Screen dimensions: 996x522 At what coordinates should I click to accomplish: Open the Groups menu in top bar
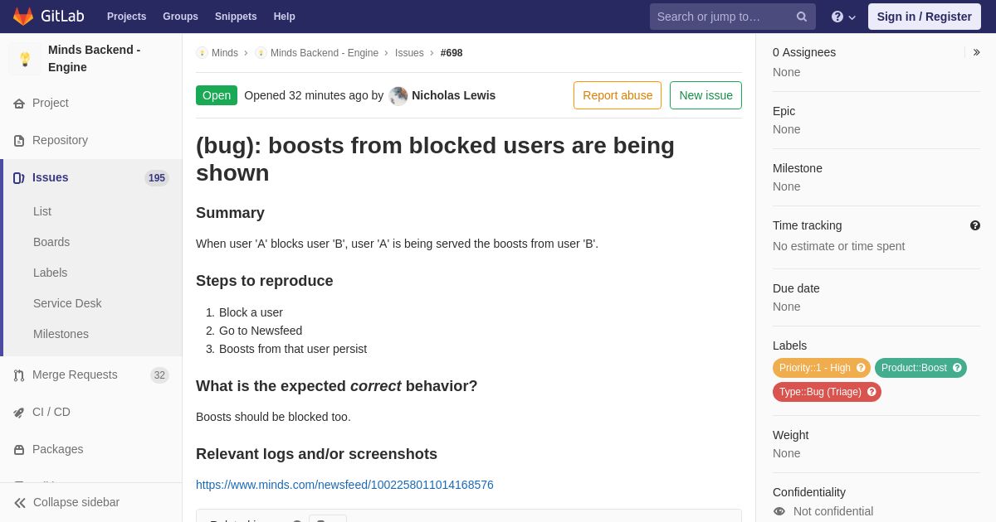(180, 17)
